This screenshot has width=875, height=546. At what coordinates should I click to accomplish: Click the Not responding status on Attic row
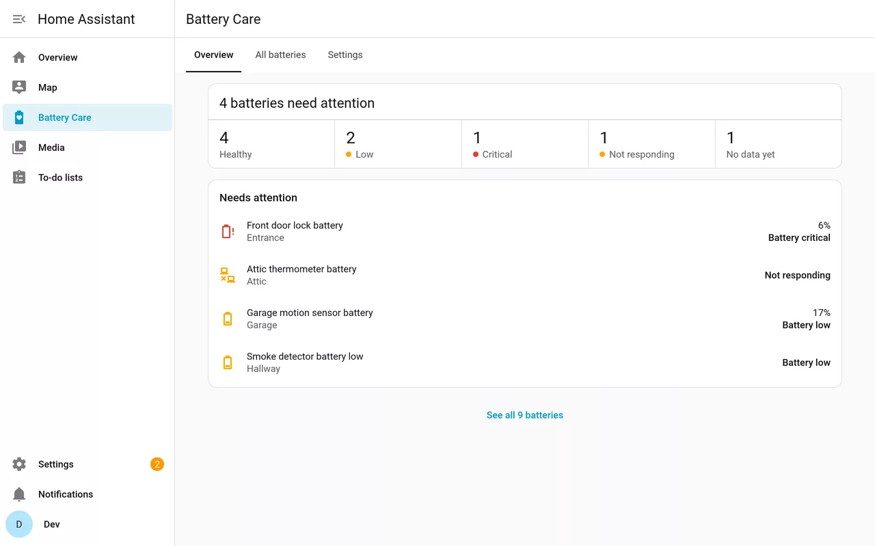pyautogui.click(x=797, y=275)
